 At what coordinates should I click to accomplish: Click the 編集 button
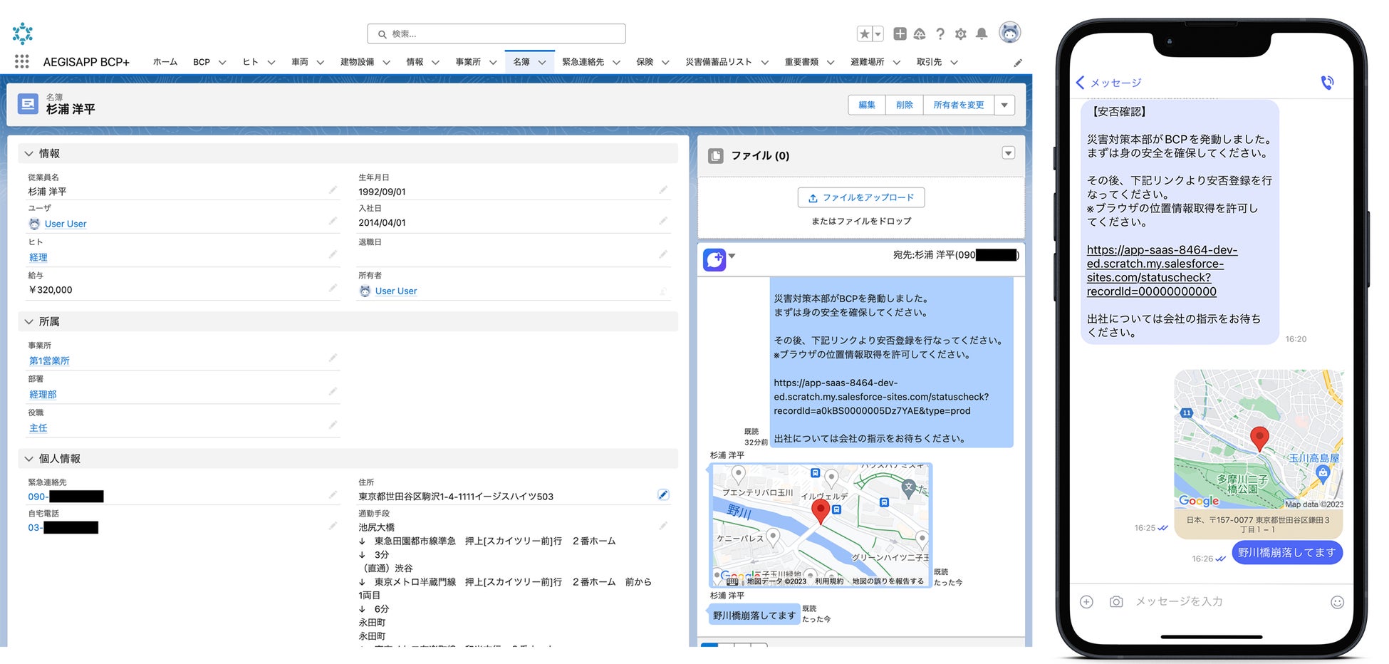tap(867, 105)
